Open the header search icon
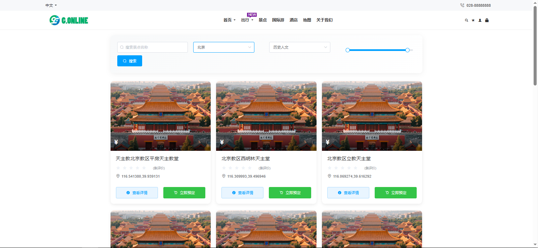The image size is (538, 248). 466,20
